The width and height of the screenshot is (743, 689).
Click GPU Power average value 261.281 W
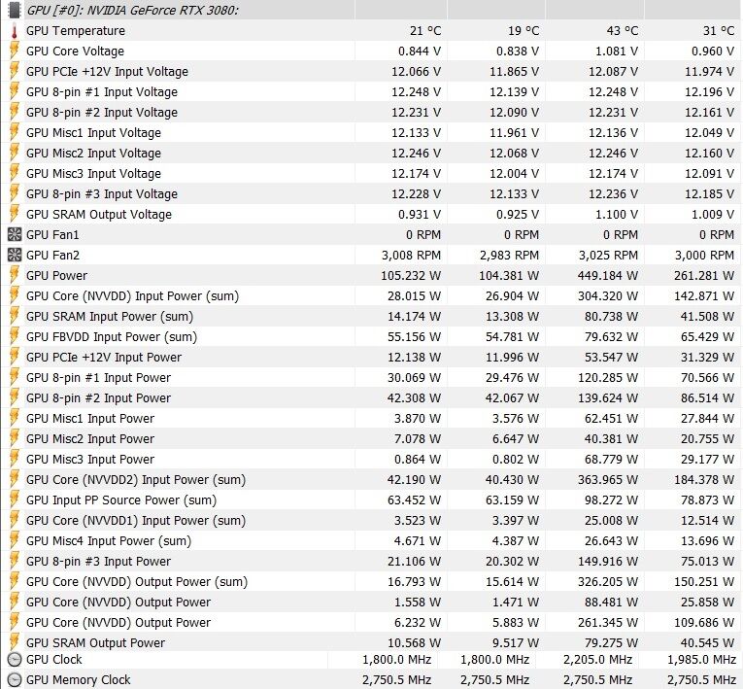point(704,276)
